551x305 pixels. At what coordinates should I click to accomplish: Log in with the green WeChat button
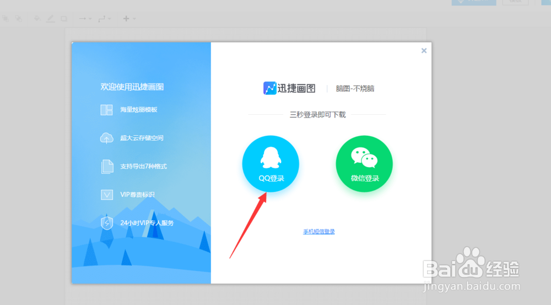pyautogui.click(x=364, y=164)
